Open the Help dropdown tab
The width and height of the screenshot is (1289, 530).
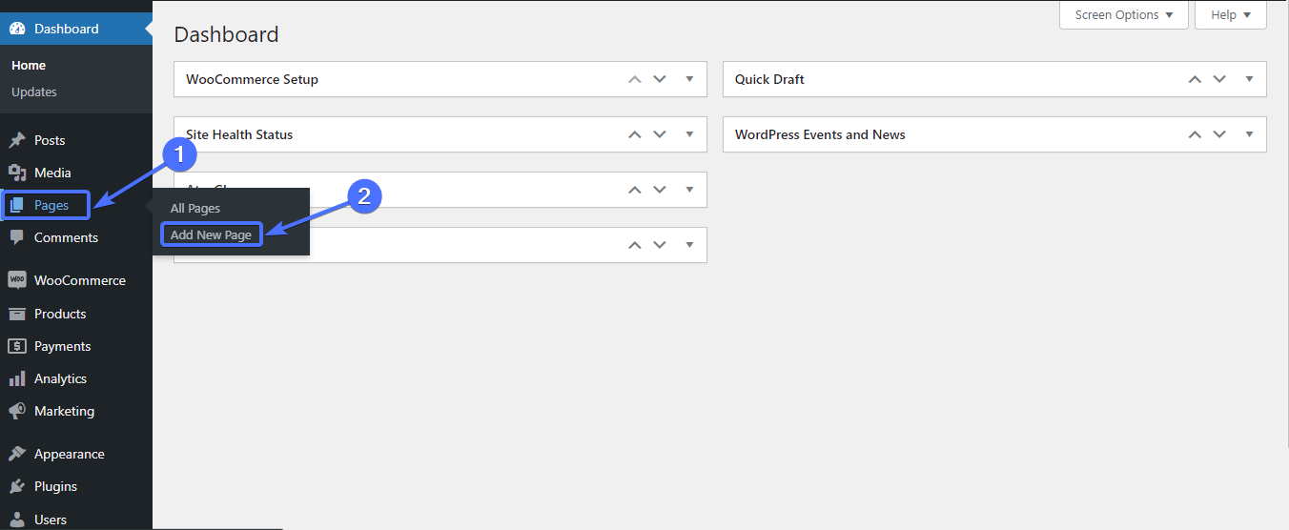tap(1230, 15)
